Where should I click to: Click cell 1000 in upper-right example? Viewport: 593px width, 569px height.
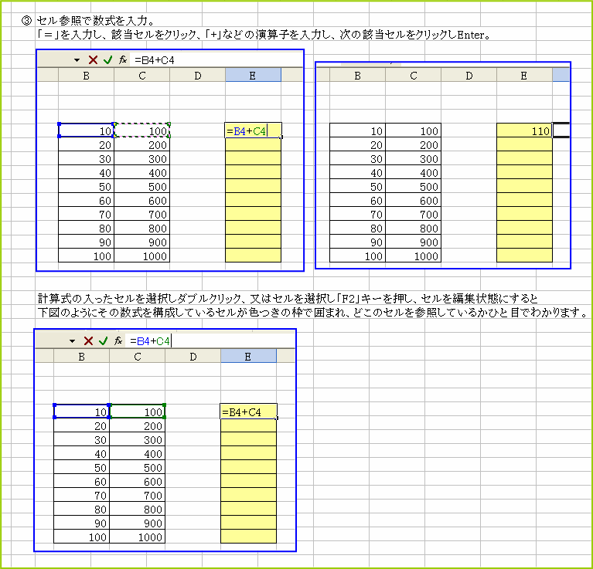pyautogui.click(x=413, y=256)
